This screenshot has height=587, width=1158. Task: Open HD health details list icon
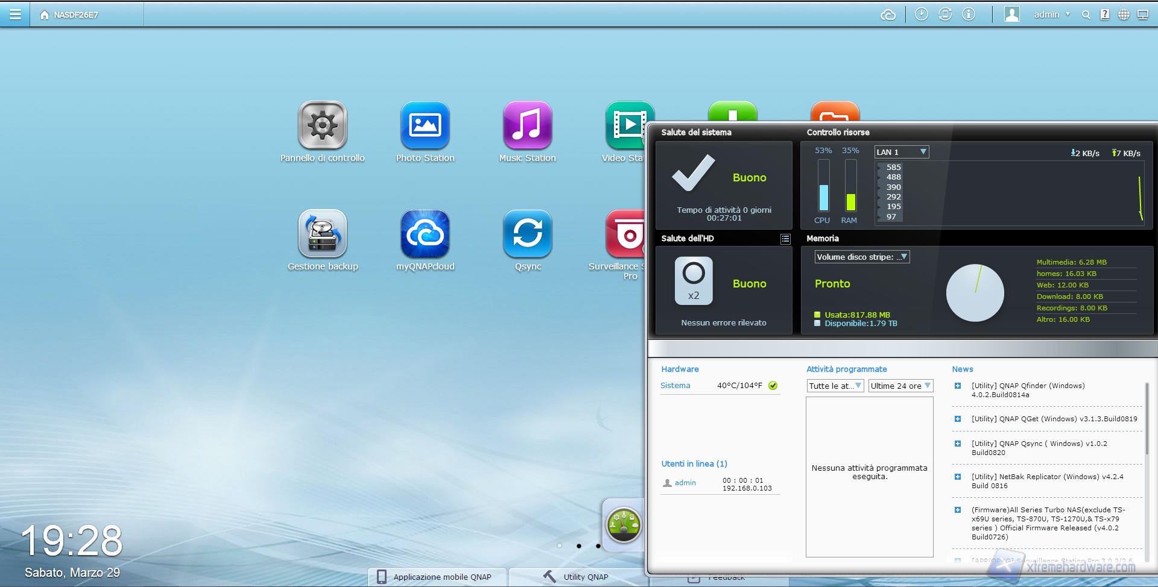click(785, 239)
